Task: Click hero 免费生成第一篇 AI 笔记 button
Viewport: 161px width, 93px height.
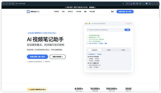Action: [x=37, y=57]
